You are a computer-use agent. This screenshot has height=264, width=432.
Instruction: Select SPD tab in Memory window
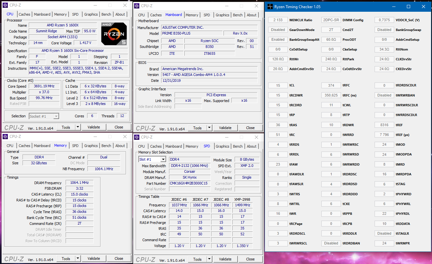(x=75, y=146)
